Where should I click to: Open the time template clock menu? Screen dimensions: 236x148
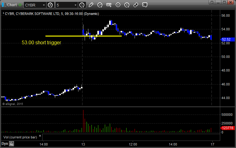[x=82, y=5]
